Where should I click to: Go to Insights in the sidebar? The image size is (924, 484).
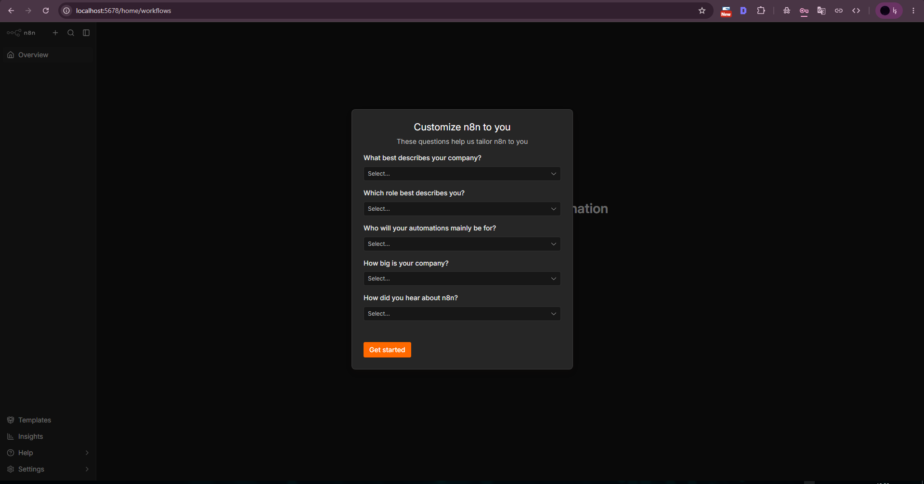click(x=48, y=436)
